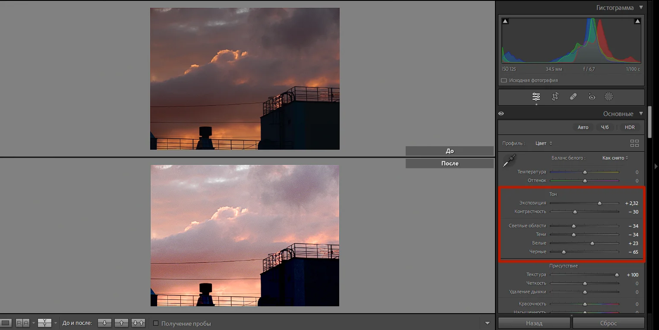Open the toolbar content menu triangle
The width and height of the screenshot is (659, 330).
[487, 323]
